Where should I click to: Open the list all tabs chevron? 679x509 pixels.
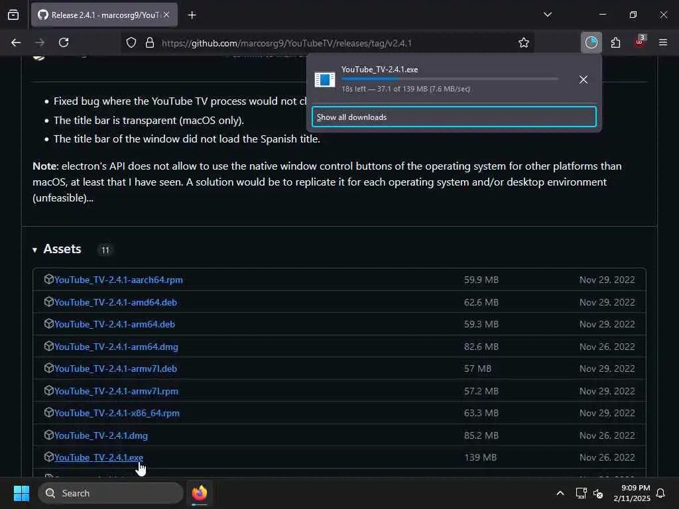coord(547,15)
